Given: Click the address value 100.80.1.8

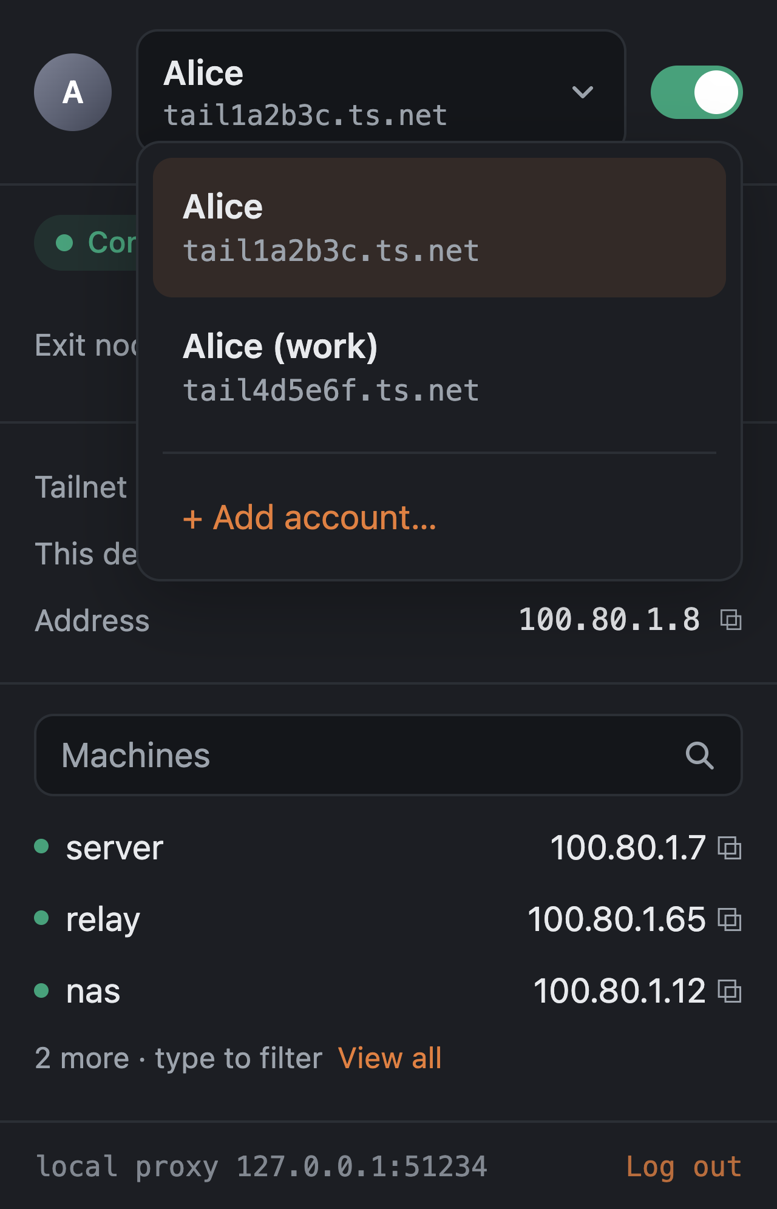Looking at the screenshot, I should [x=609, y=620].
